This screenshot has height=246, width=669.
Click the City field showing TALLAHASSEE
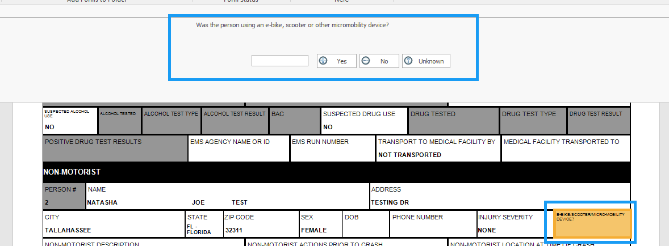click(x=114, y=224)
